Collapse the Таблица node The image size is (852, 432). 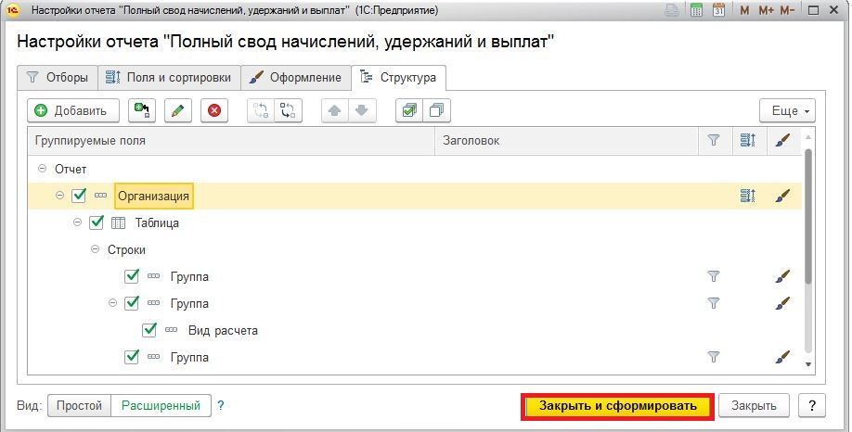pos(77,222)
